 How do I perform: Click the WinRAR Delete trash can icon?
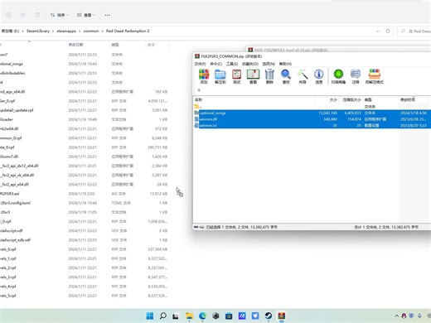pos(269,76)
